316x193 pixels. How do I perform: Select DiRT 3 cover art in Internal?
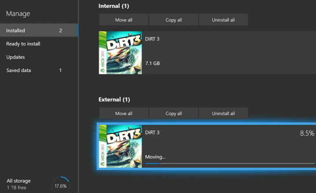click(120, 52)
